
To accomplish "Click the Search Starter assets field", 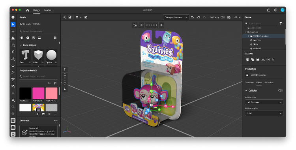I will pyautogui.click(x=39, y=31).
